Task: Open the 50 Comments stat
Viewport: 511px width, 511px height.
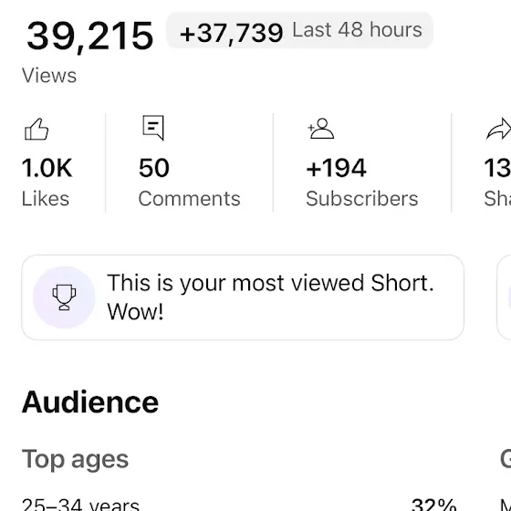Action: [190, 163]
